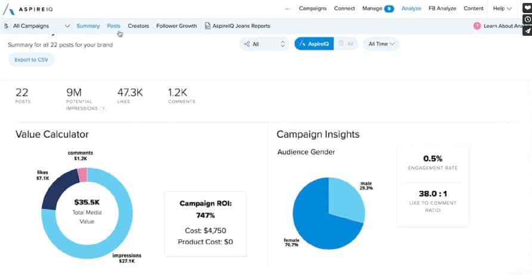Screen dimensions: 532x275
Task: Click the Campaign ROI 747% card
Action: tap(206, 223)
